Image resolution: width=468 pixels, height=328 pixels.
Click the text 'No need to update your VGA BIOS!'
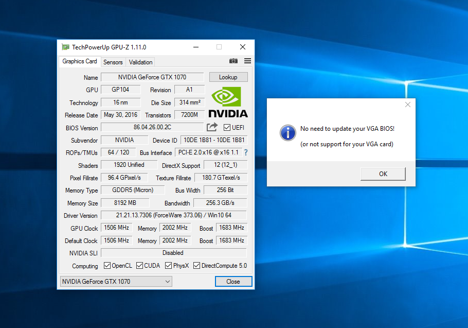coord(348,129)
